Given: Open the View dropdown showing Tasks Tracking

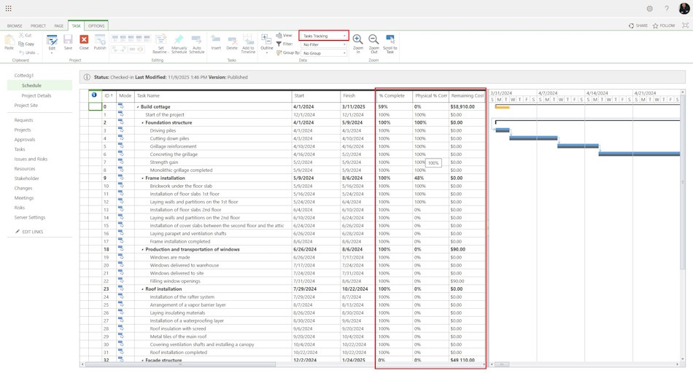Looking at the screenshot, I should coord(324,36).
